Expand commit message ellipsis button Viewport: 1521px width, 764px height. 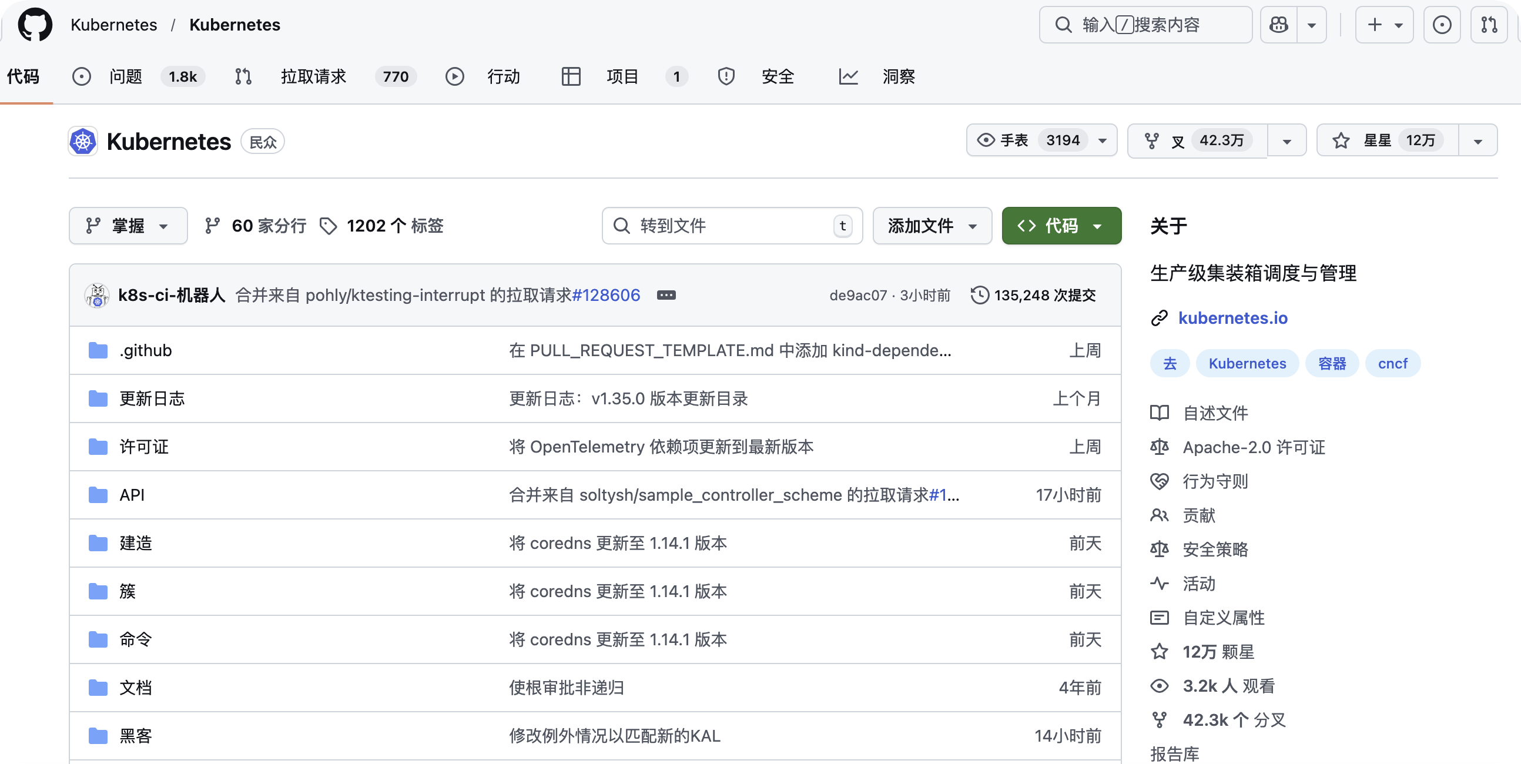pyautogui.click(x=666, y=295)
